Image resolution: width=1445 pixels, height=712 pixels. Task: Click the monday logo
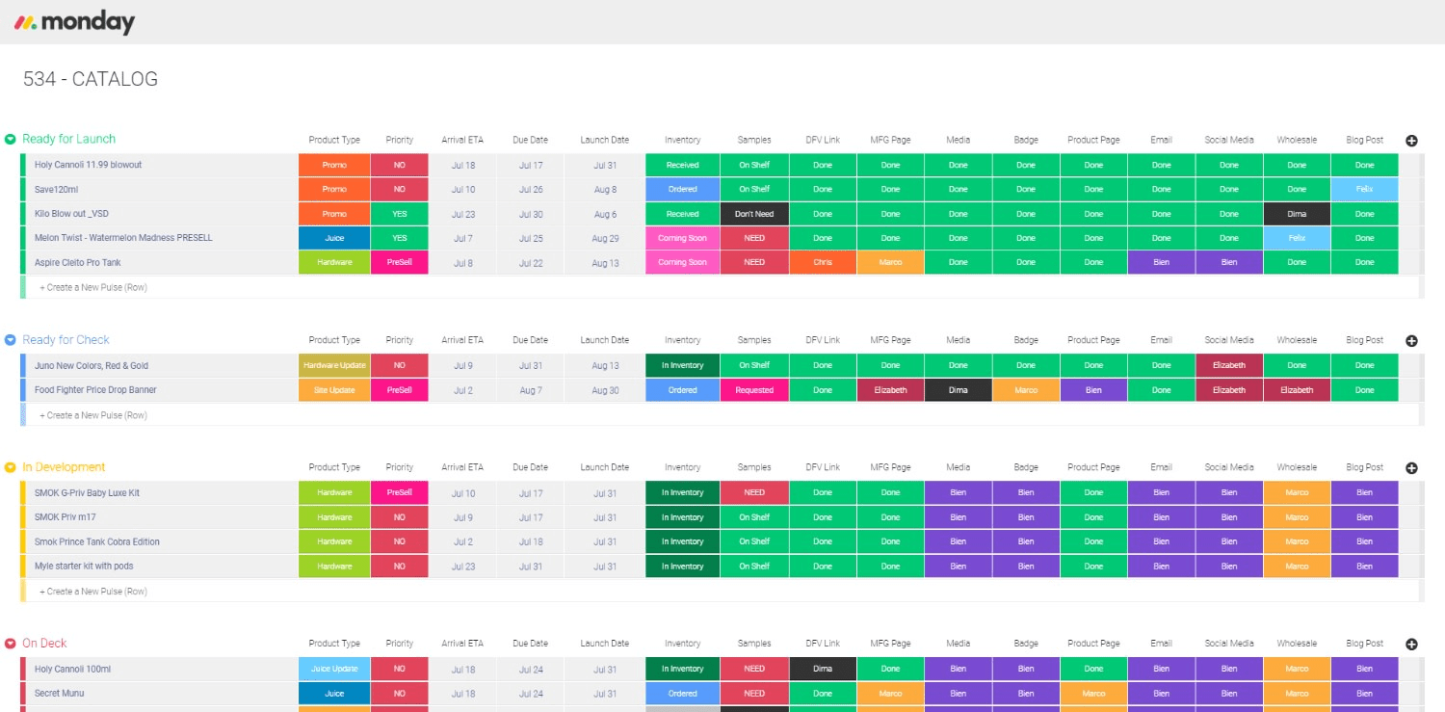click(x=74, y=22)
